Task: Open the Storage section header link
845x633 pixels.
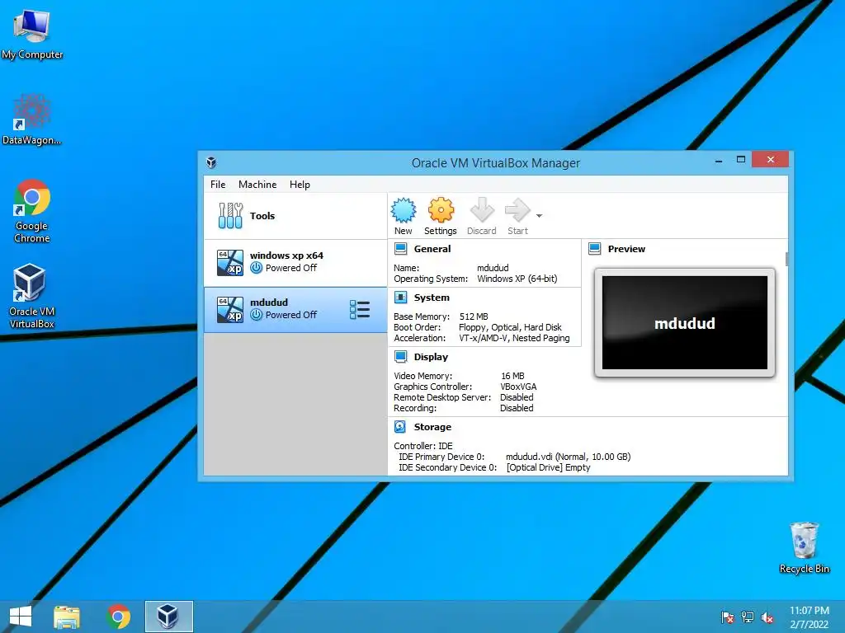Action: 432,427
